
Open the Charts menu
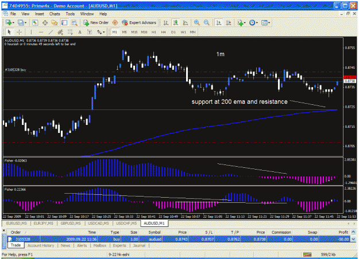(x=55, y=14)
